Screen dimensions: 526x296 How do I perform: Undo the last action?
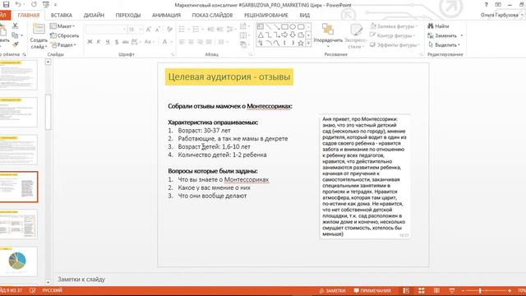point(18,5)
